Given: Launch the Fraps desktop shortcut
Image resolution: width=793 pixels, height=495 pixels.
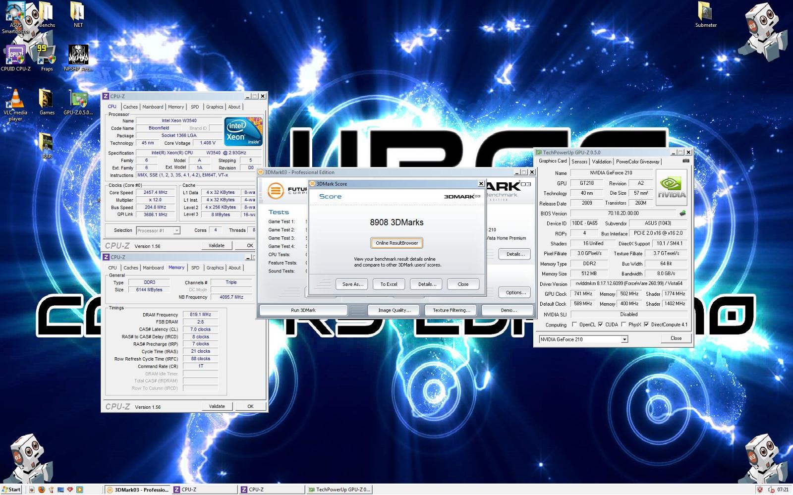Looking at the screenshot, I should (47, 58).
